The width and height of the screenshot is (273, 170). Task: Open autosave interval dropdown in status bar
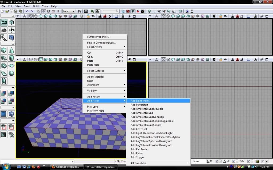point(266,161)
